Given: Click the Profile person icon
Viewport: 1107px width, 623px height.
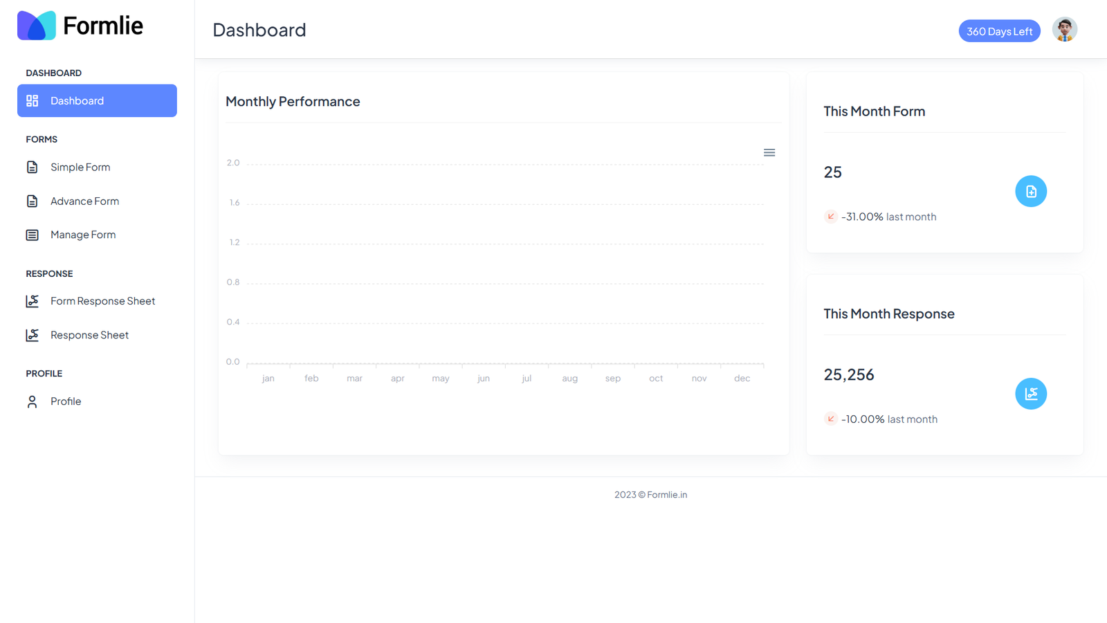Looking at the screenshot, I should click(33, 401).
